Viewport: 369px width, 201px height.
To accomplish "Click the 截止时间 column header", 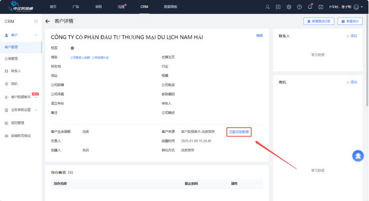I will tap(191, 183).
